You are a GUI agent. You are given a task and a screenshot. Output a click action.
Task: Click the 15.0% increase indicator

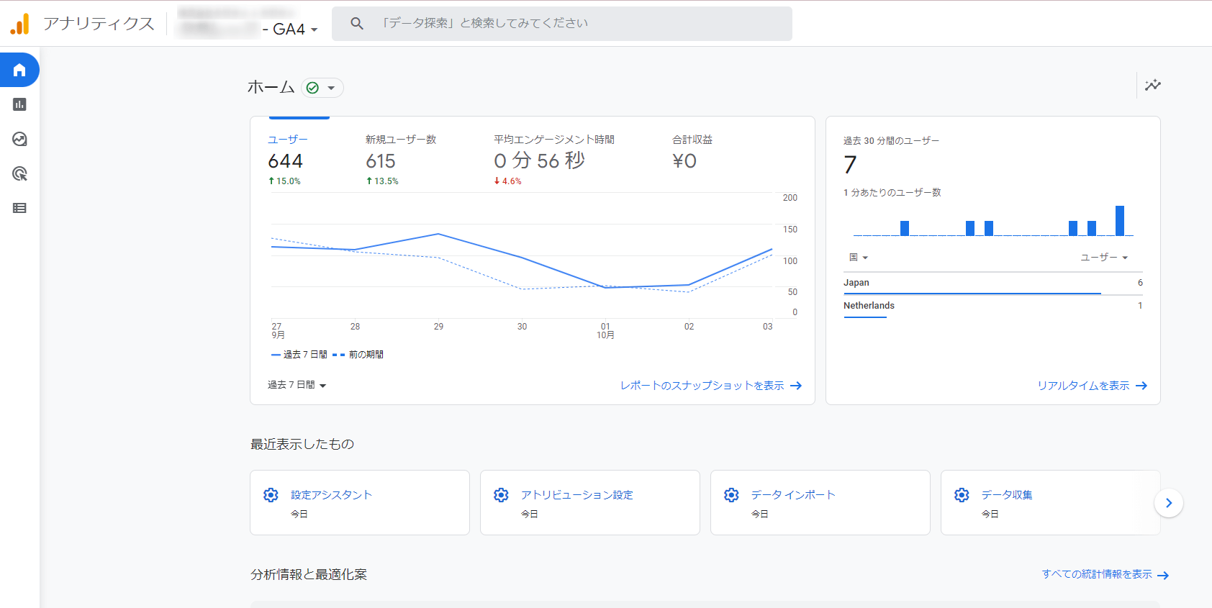tap(284, 181)
